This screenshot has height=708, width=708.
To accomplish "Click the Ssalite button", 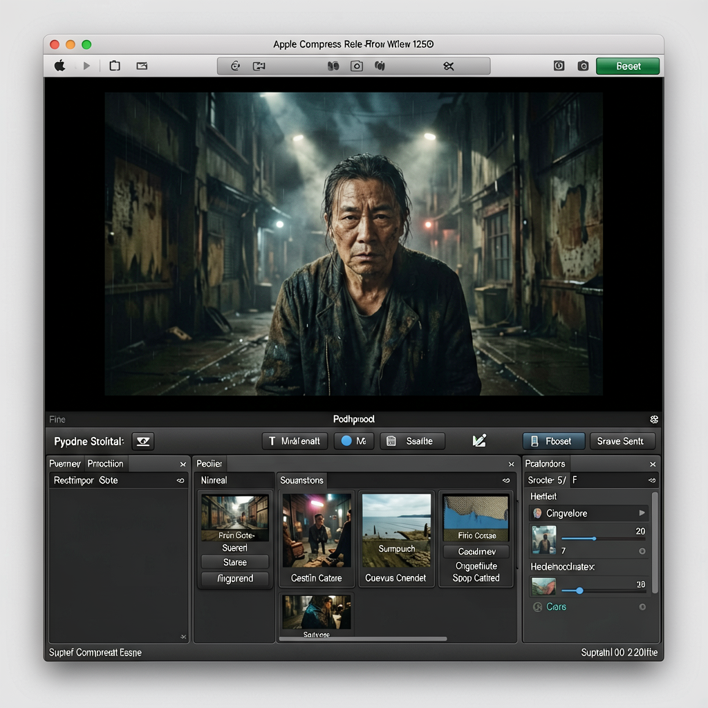I will (x=412, y=441).
